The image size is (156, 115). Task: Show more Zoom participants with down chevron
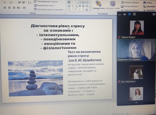[136, 103]
